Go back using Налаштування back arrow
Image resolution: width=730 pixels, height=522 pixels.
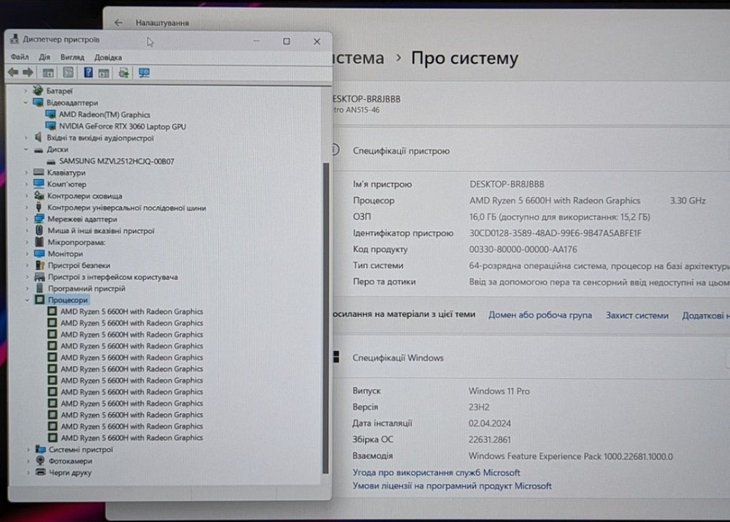pos(118,23)
